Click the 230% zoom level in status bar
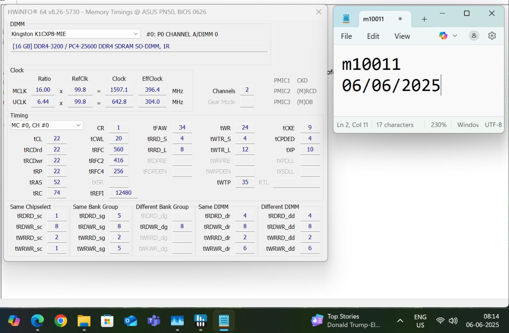This screenshot has width=509, height=333. point(439,125)
